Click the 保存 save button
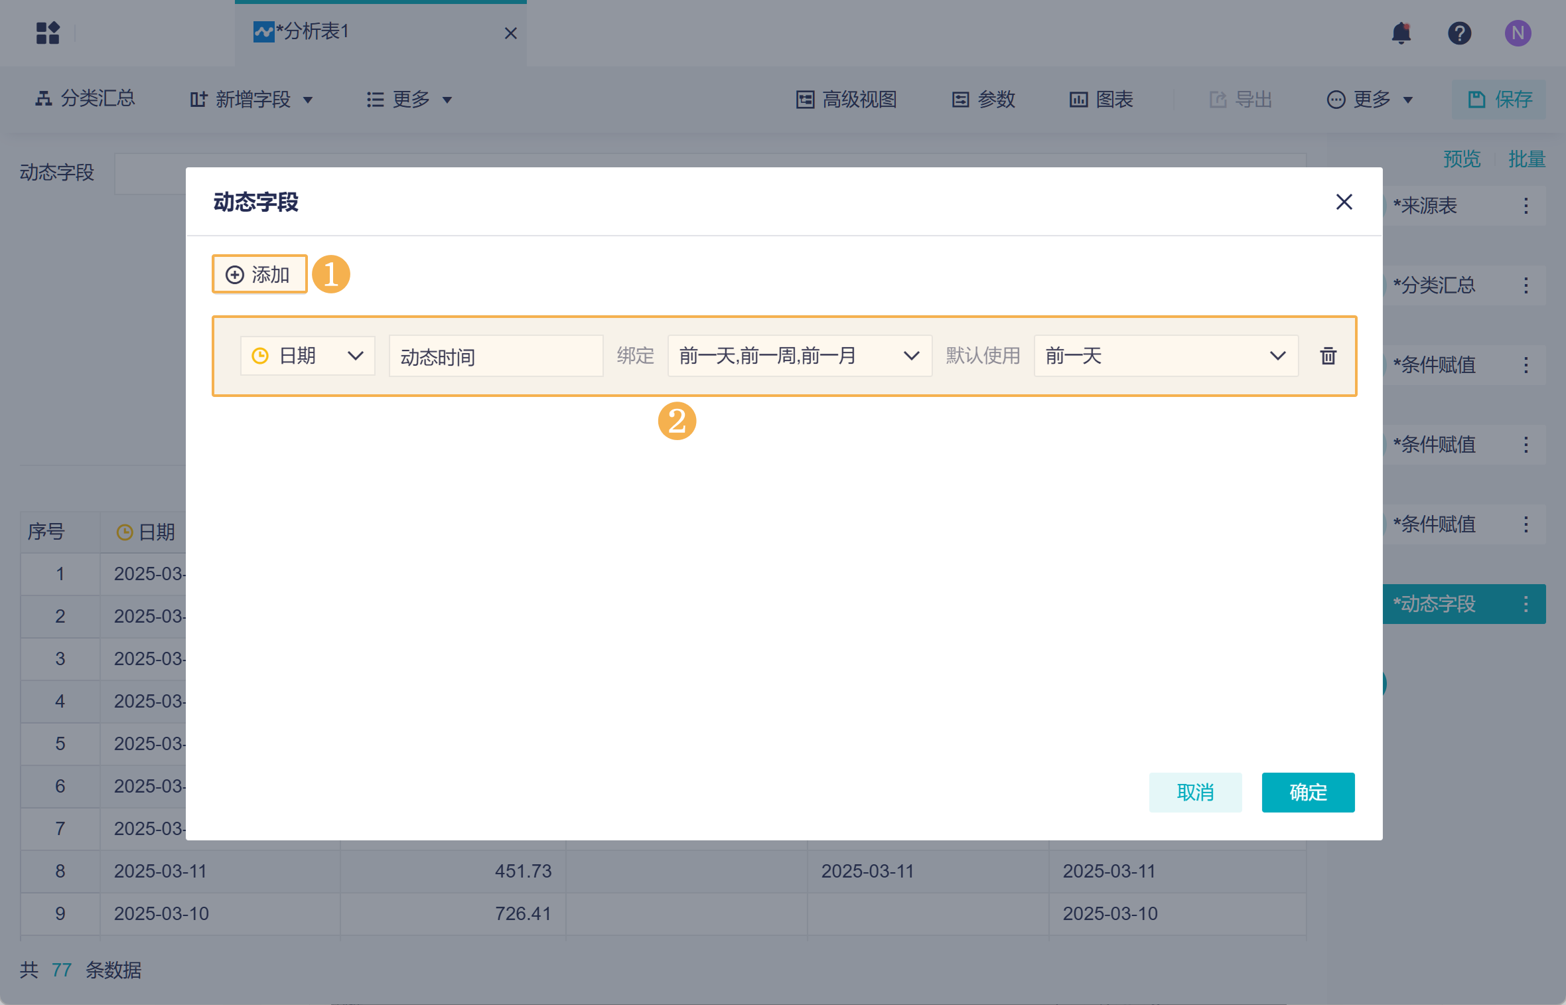The image size is (1566, 1005). [1499, 100]
